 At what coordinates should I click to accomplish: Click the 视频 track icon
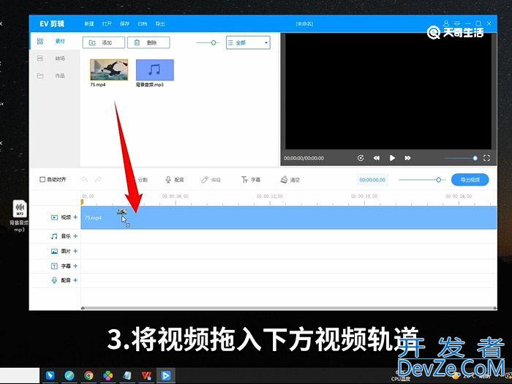(54, 217)
